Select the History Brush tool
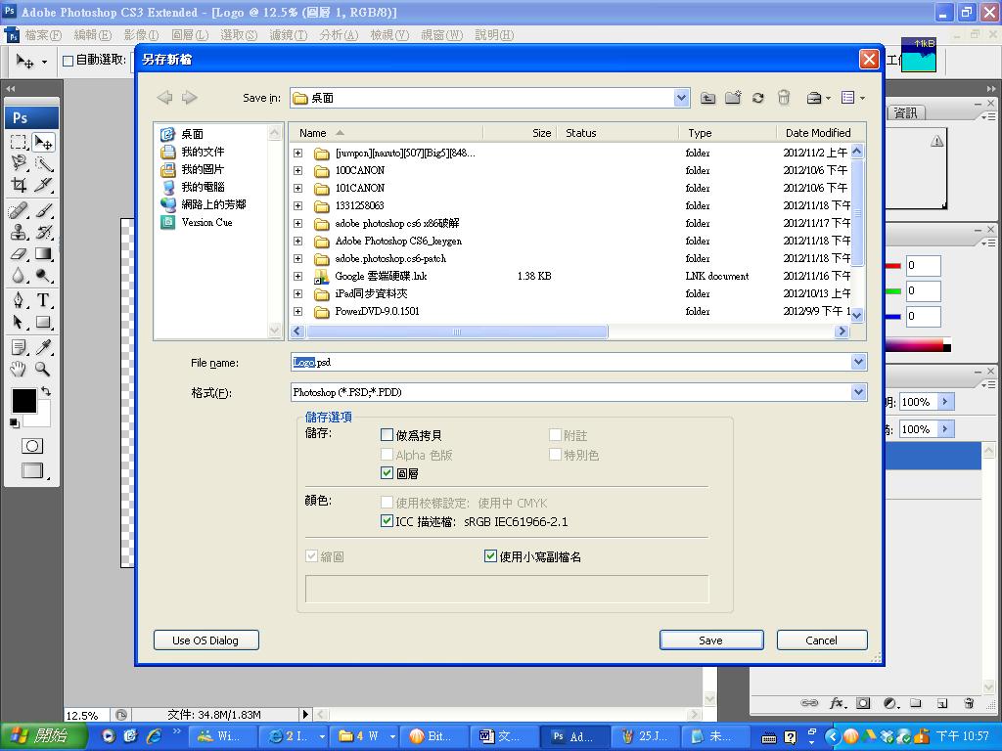 pyautogui.click(x=43, y=232)
